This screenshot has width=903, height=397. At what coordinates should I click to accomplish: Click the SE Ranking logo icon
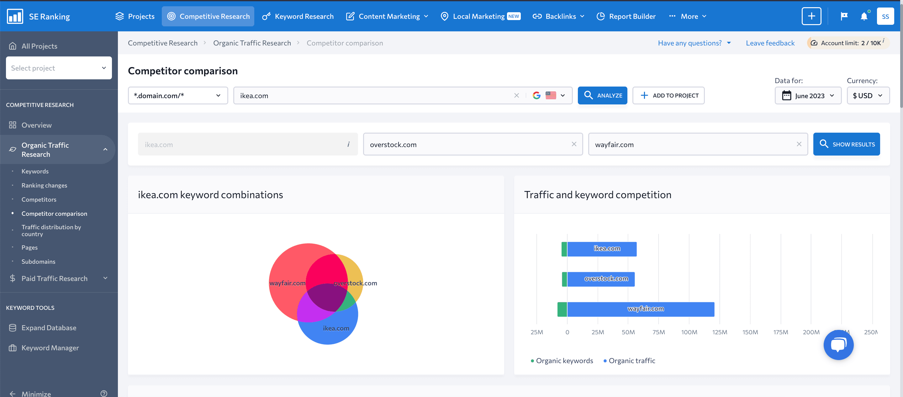(x=15, y=16)
